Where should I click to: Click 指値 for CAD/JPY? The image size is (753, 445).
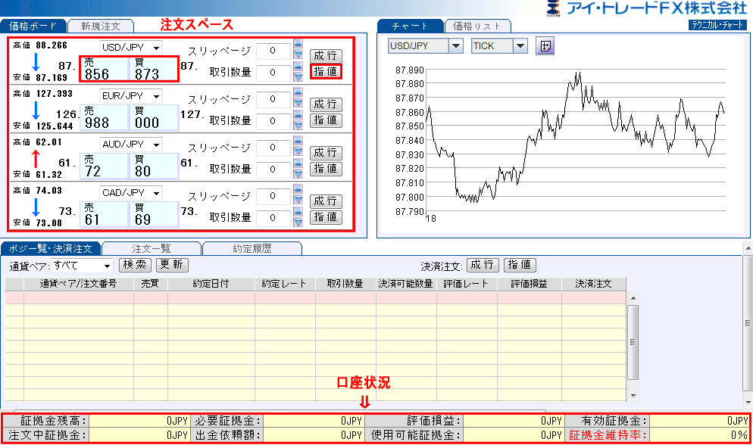[326, 216]
